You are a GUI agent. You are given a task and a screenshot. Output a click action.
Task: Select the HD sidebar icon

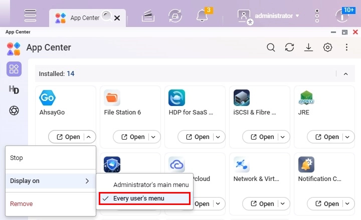click(x=14, y=89)
